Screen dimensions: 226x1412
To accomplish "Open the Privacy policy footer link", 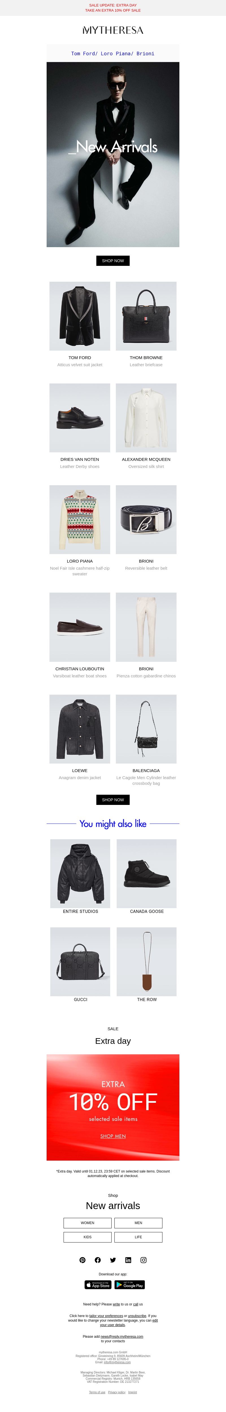I will point(117,1392).
